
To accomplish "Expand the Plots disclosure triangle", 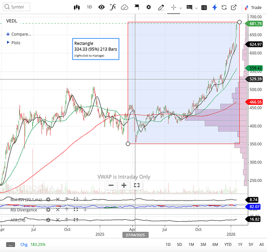I will click(x=8, y=42).
